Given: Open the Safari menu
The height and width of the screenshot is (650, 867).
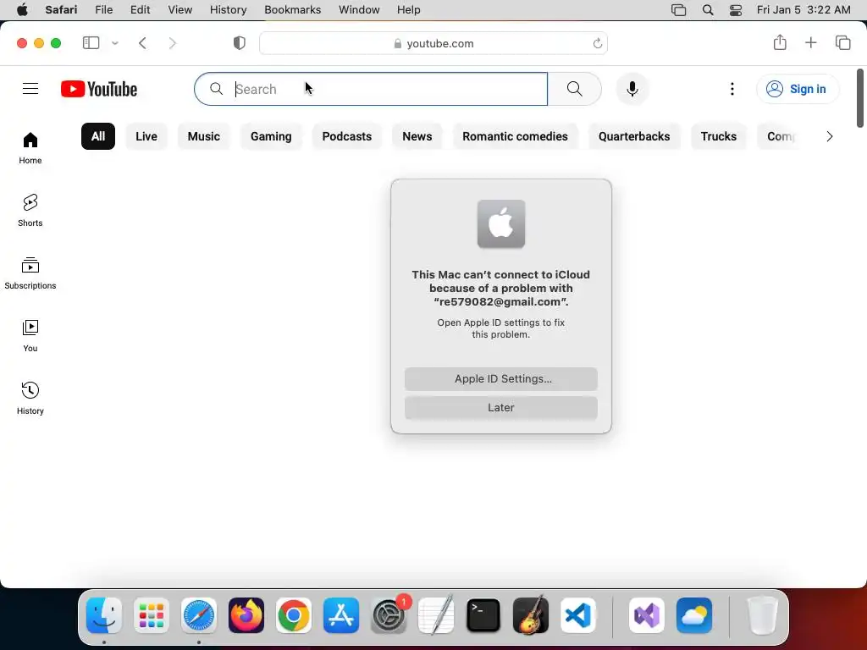Looking at the screenshot, I should (x=61, y=10).
